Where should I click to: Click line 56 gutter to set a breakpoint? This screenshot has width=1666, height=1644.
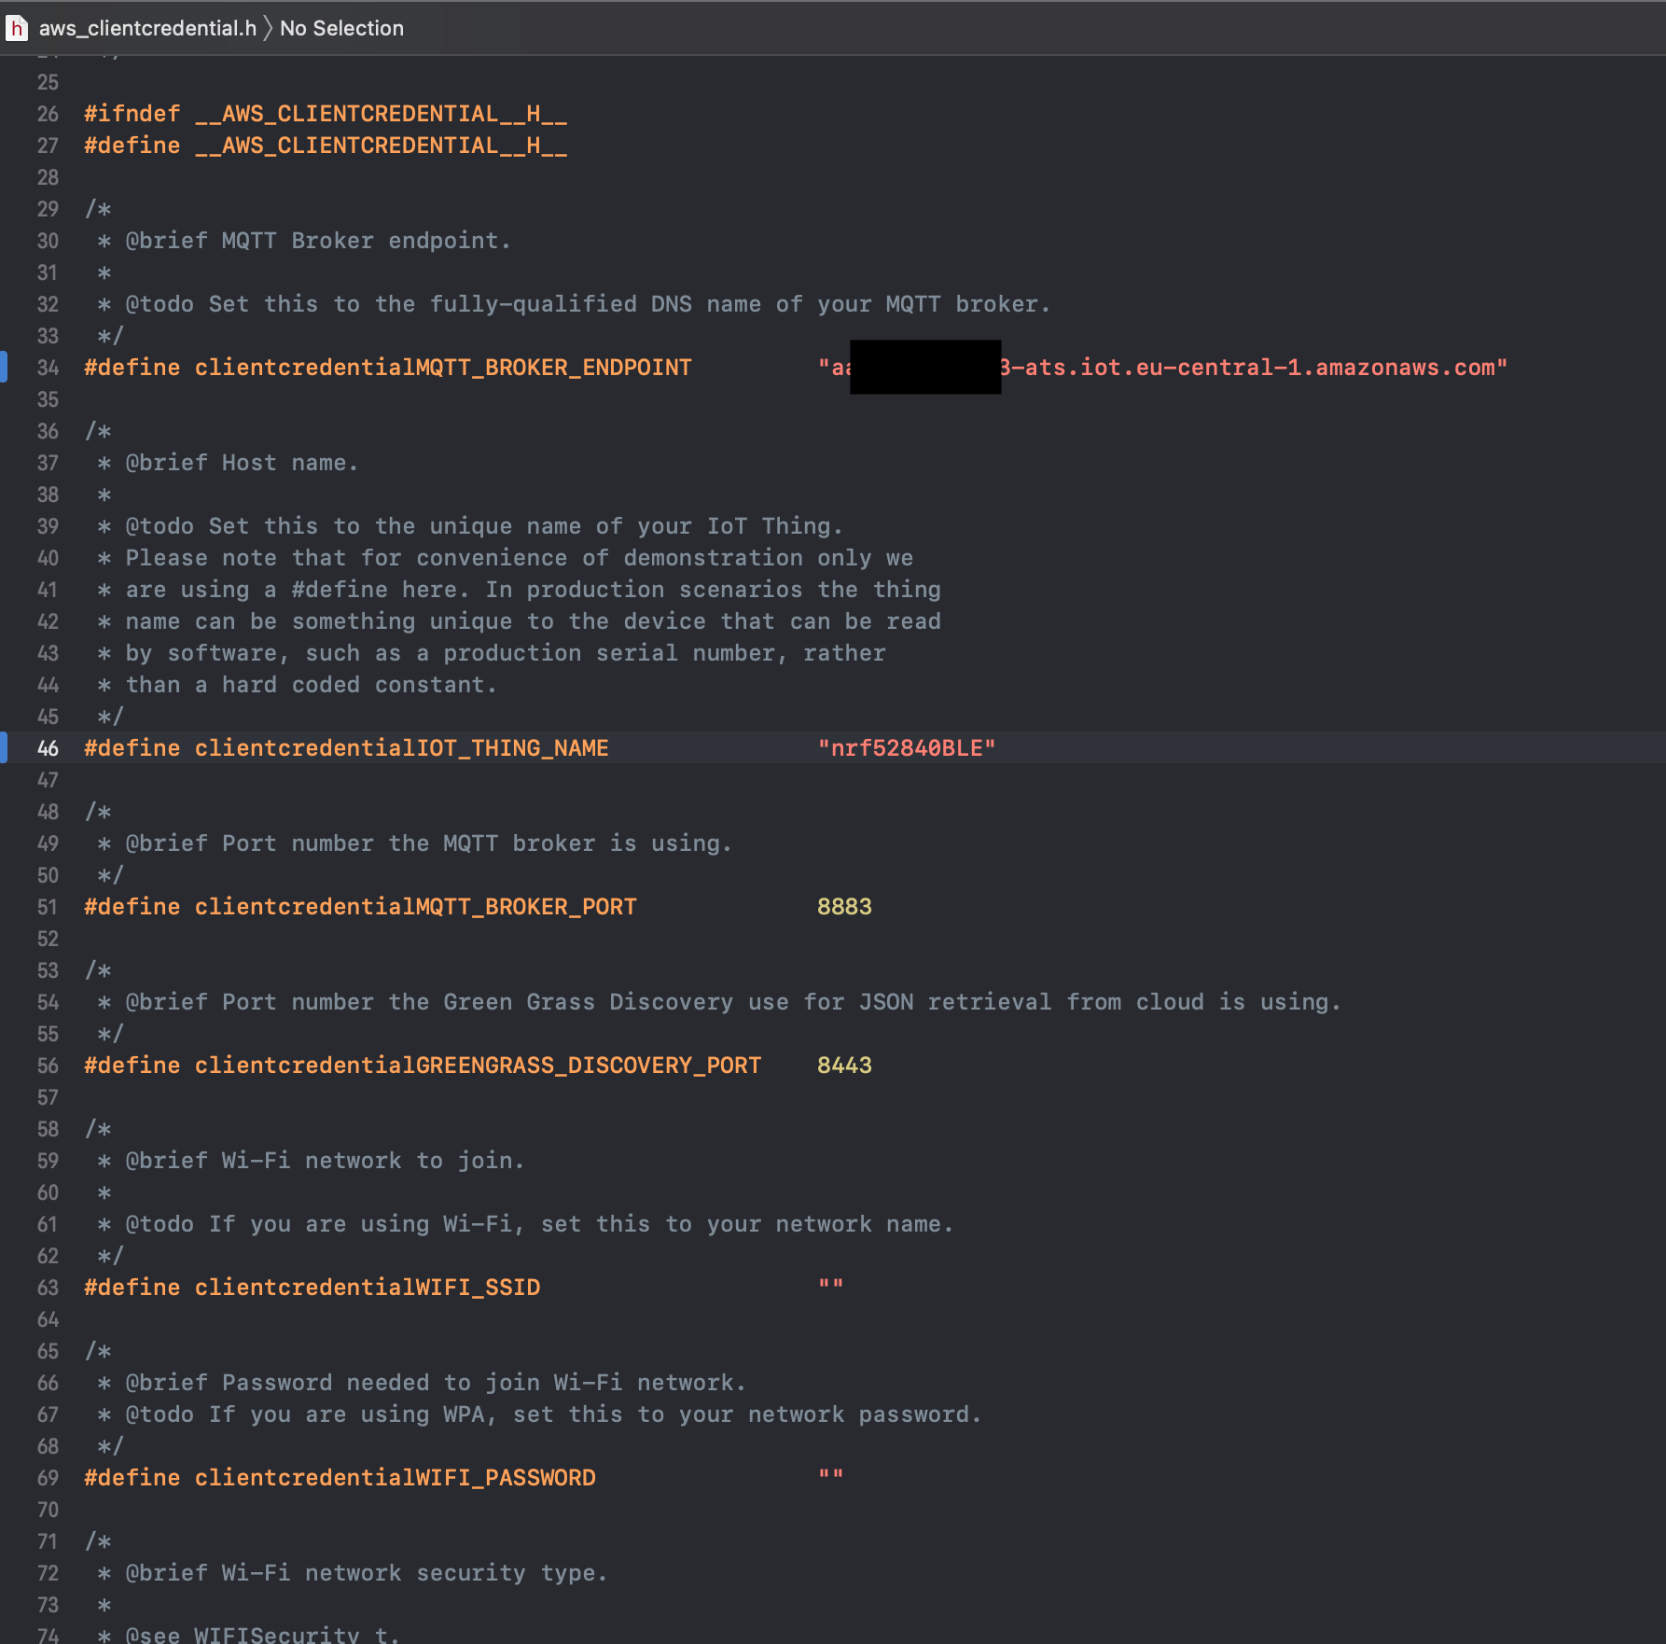(48, 1065)
